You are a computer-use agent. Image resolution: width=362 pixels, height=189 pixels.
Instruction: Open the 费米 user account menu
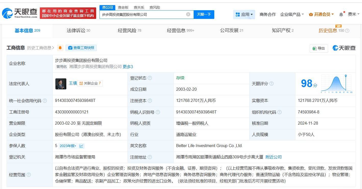[354, 14]
